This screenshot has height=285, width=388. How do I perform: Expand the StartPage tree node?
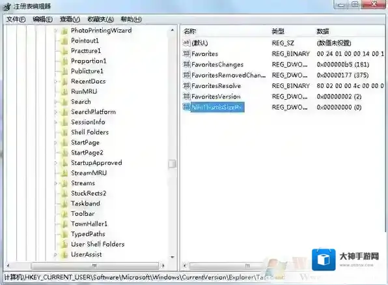coord(56,143)
